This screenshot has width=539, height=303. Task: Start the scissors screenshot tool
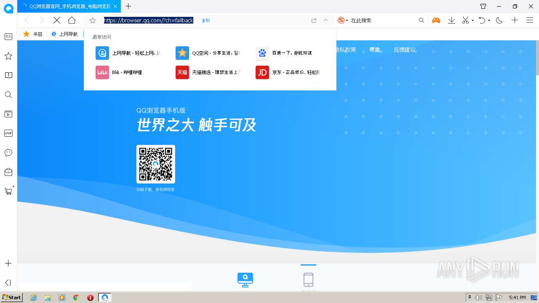[465, 20]
